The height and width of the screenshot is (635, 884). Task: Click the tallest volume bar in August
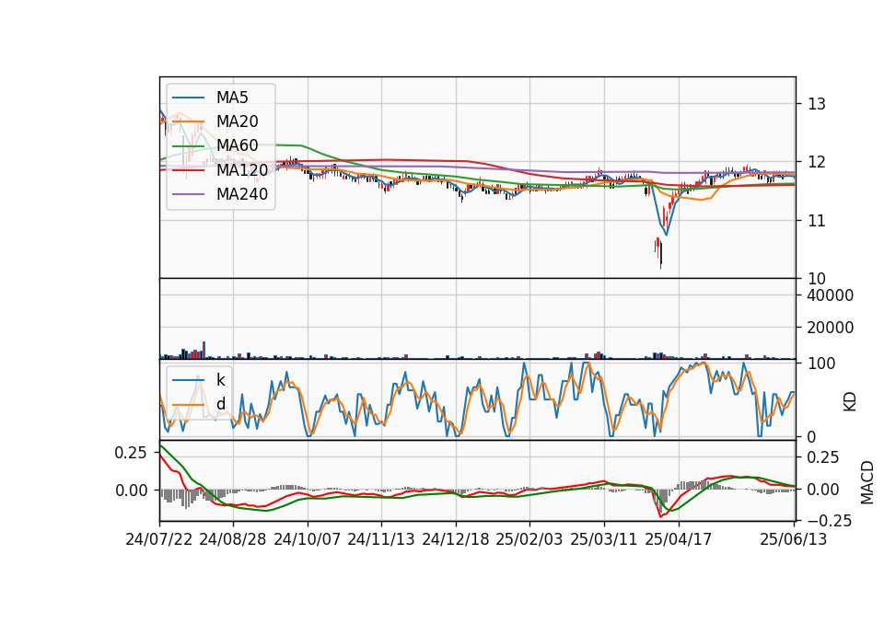(x=204, y=350)
